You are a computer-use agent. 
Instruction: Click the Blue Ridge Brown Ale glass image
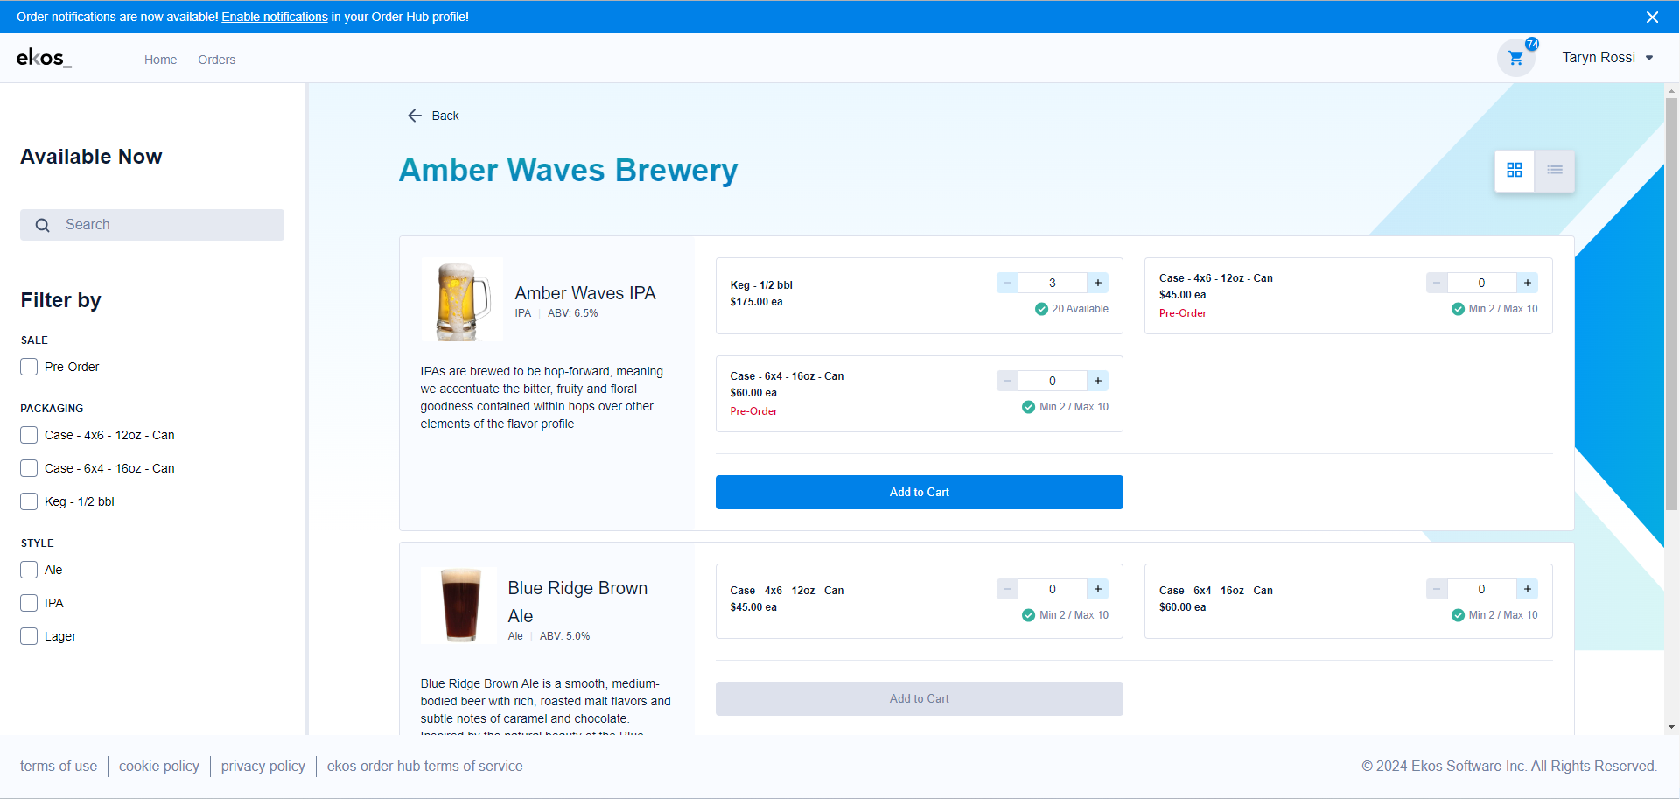click(459, 605)
